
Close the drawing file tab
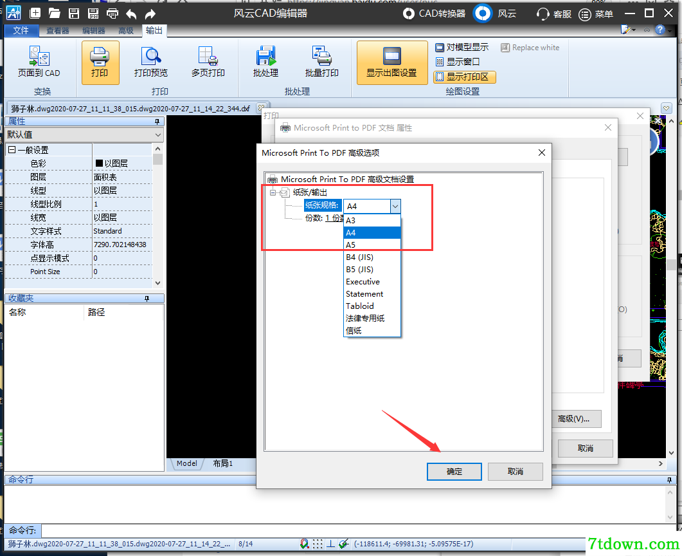click(260, 107)
